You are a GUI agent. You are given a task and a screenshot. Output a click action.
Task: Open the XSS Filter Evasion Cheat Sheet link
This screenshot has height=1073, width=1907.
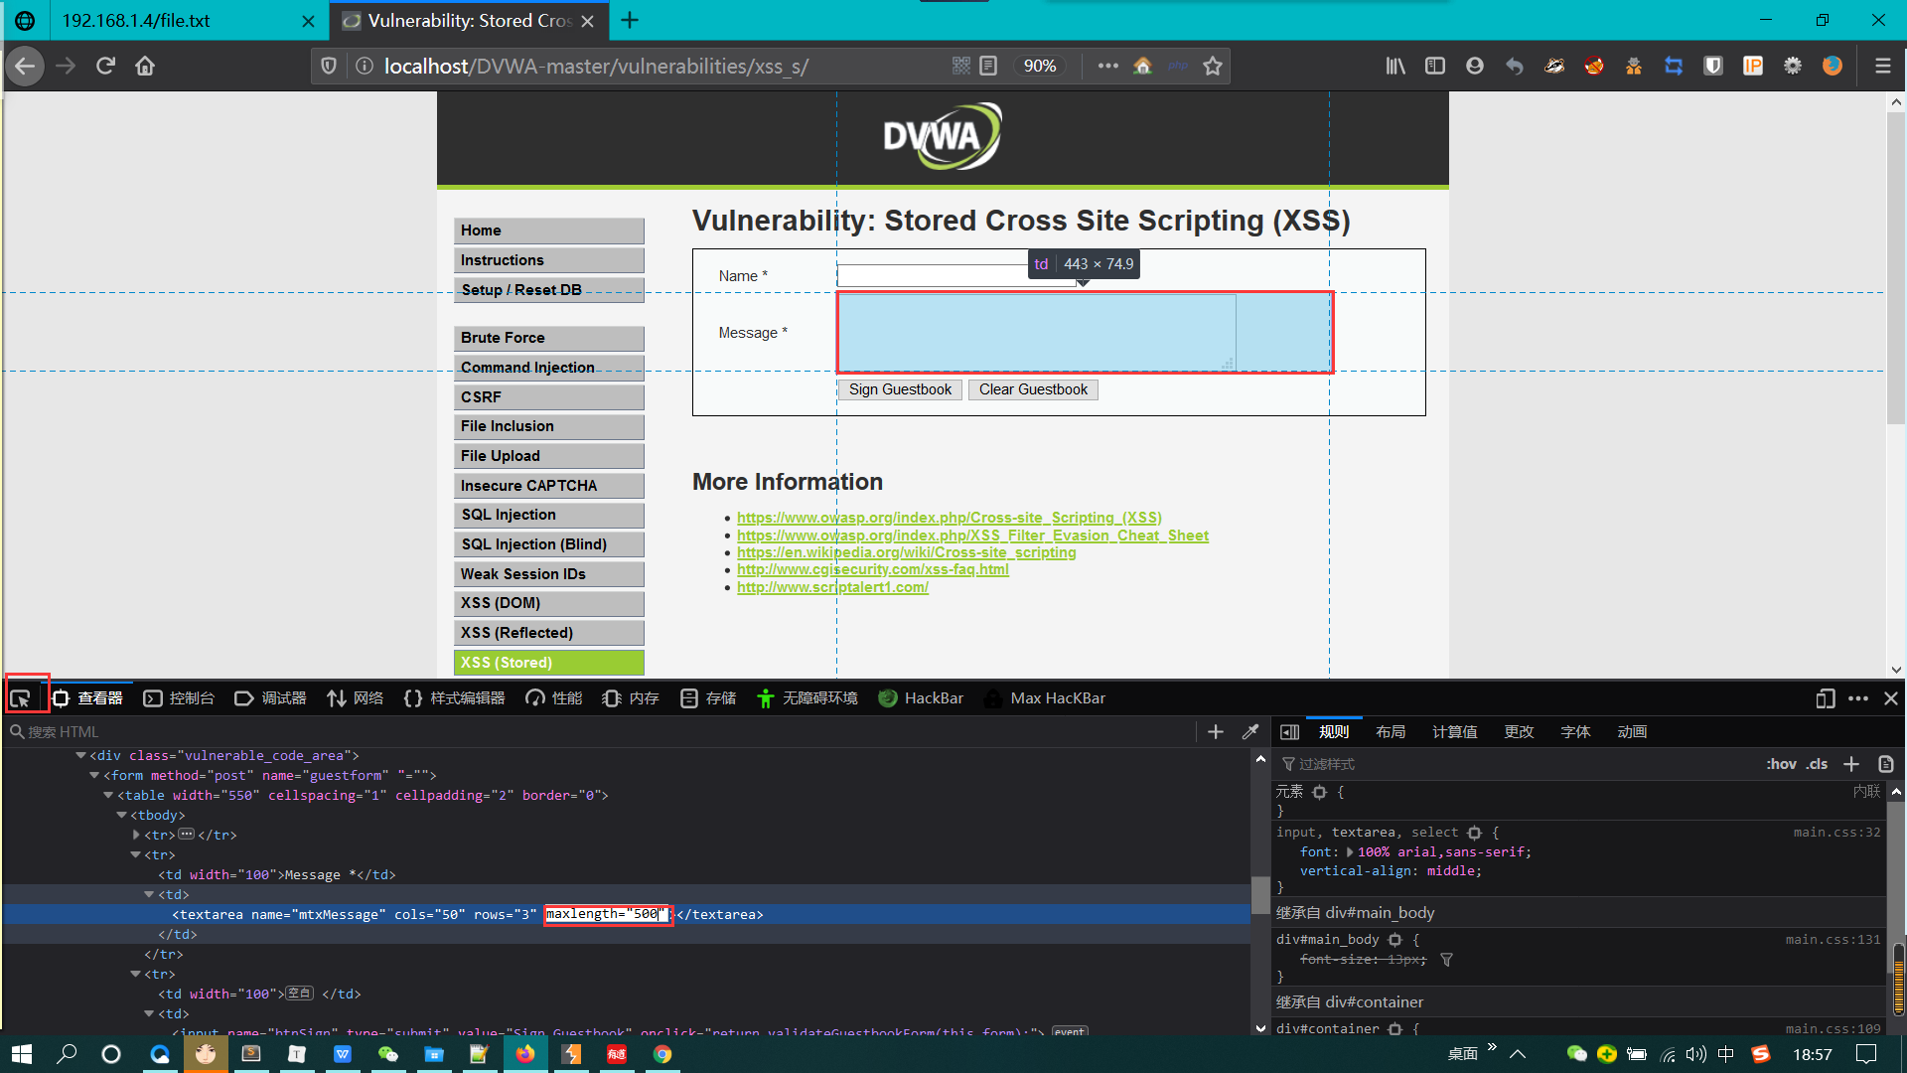[972, 535]
